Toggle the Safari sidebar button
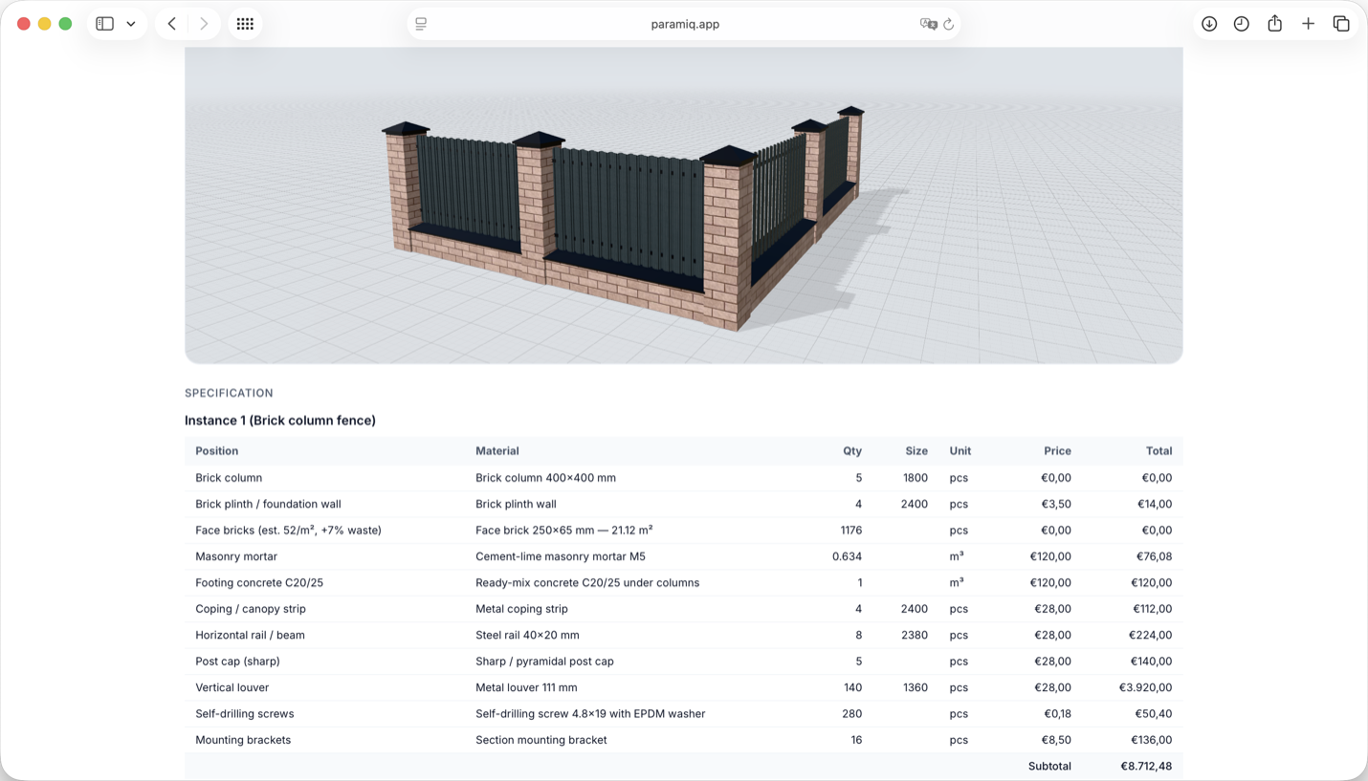This screenshot has height=781, width=1368. point(105,24)
